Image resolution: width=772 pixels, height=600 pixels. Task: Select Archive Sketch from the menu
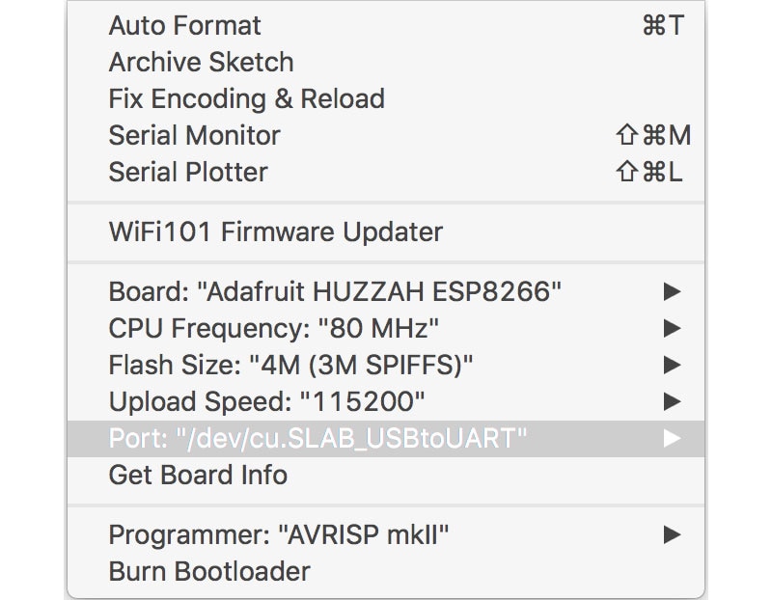coord(201,63)
